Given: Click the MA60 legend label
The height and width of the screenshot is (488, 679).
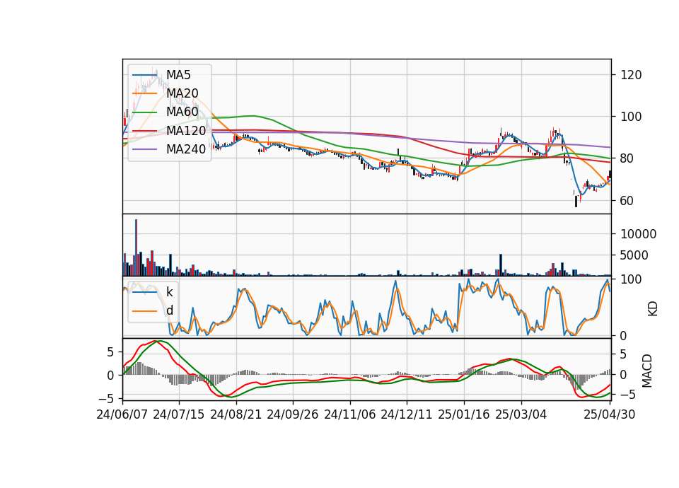Looking at the screenshot, I should [x=182, y=112].
